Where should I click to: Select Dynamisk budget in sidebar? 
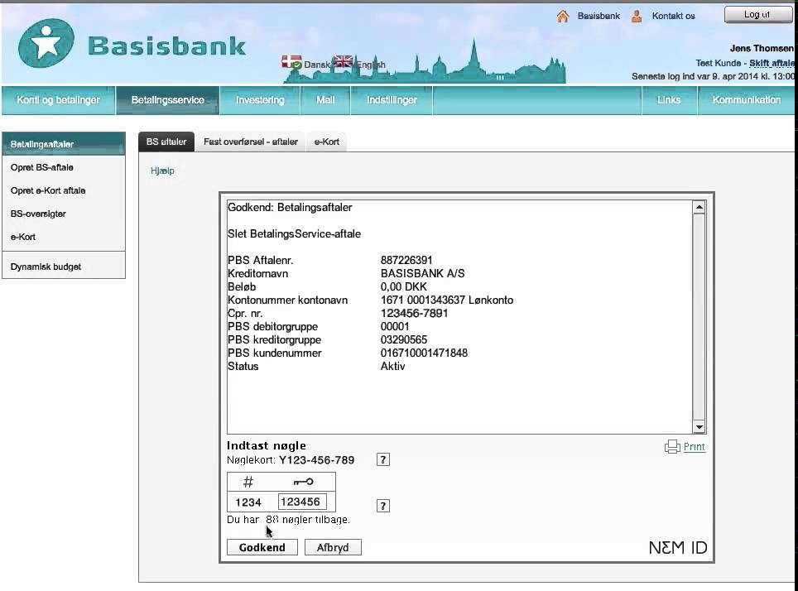[64, 267]
